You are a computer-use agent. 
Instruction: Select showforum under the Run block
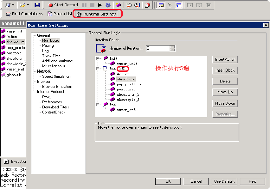(126, 79)
